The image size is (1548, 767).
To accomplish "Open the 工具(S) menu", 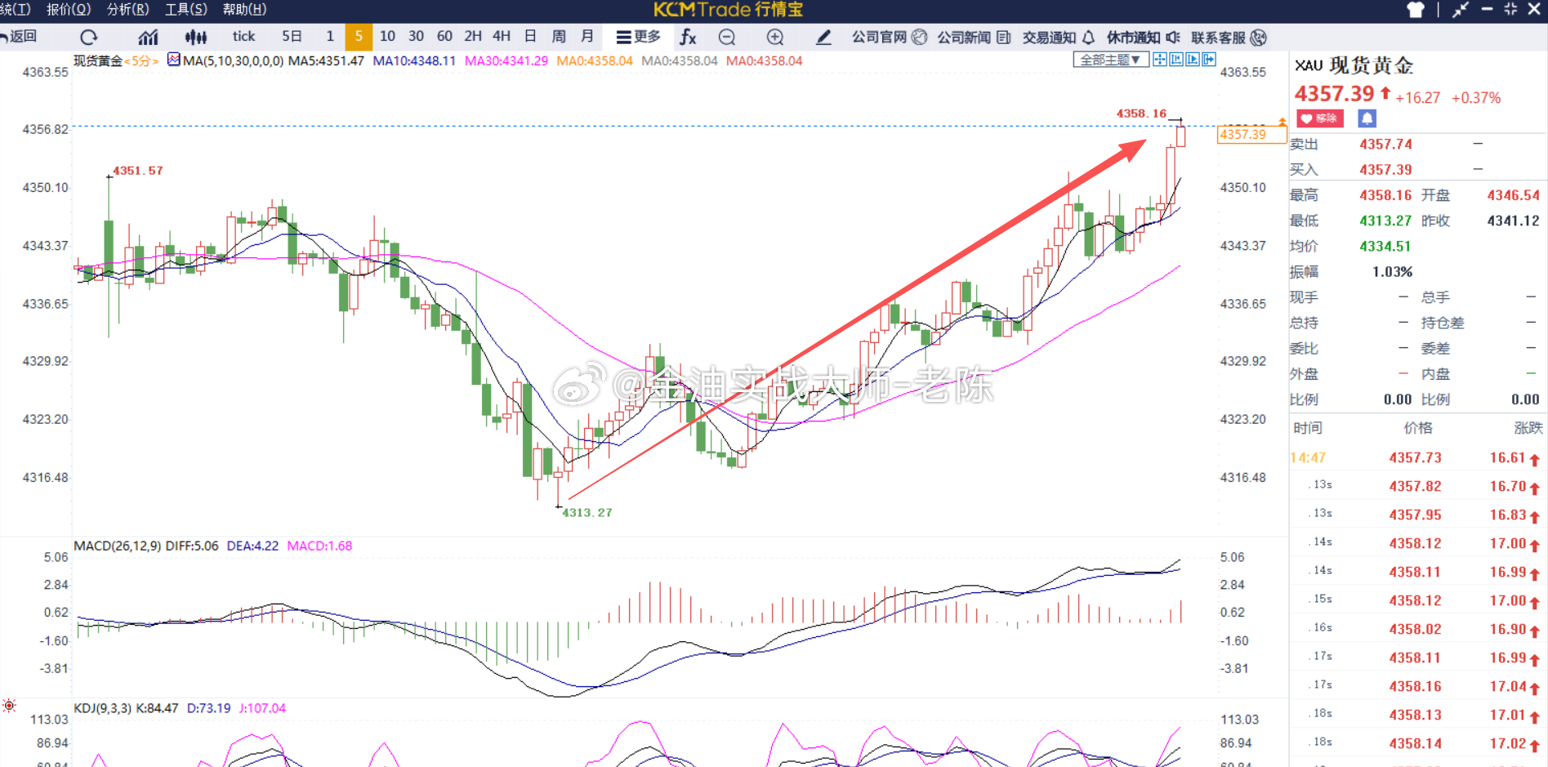I will pyautogui.click(x=186, y=10).
